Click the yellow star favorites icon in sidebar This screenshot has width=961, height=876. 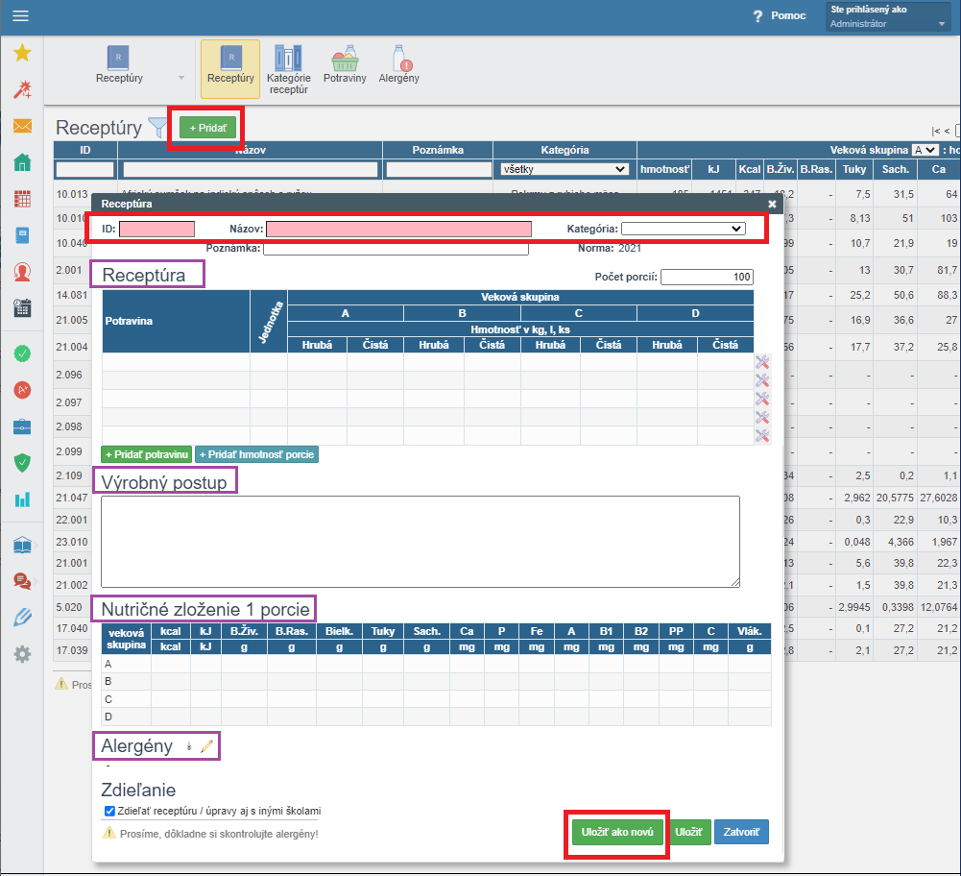(22, 54)
